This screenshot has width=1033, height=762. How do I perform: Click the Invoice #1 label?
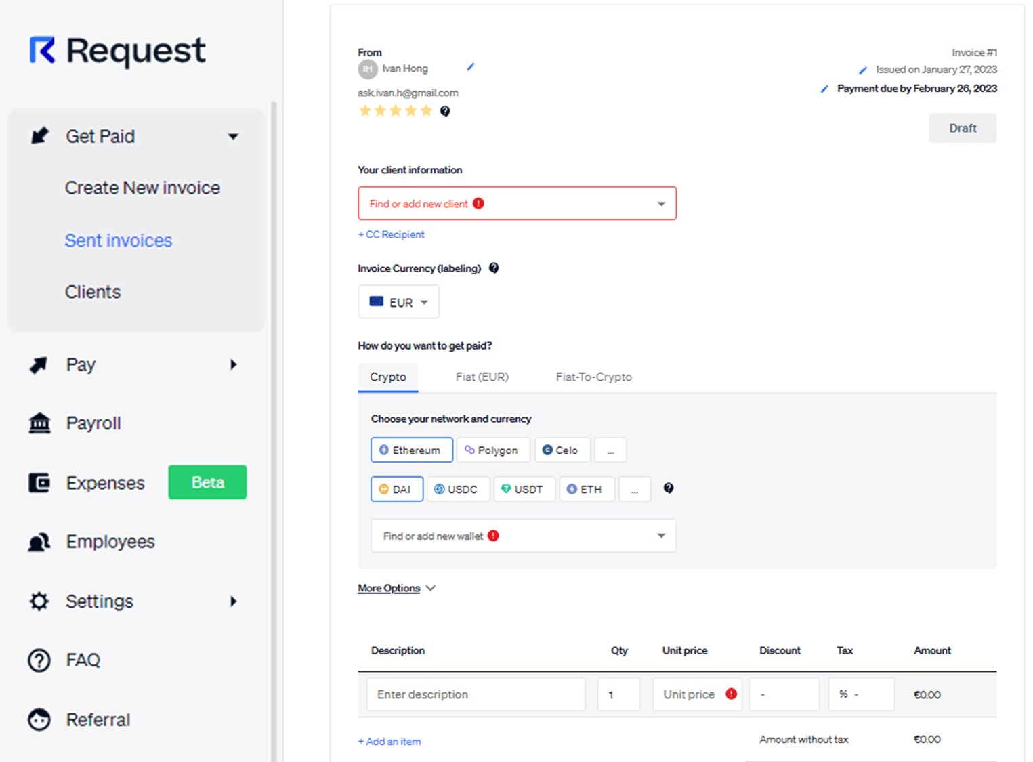[974, 52]
